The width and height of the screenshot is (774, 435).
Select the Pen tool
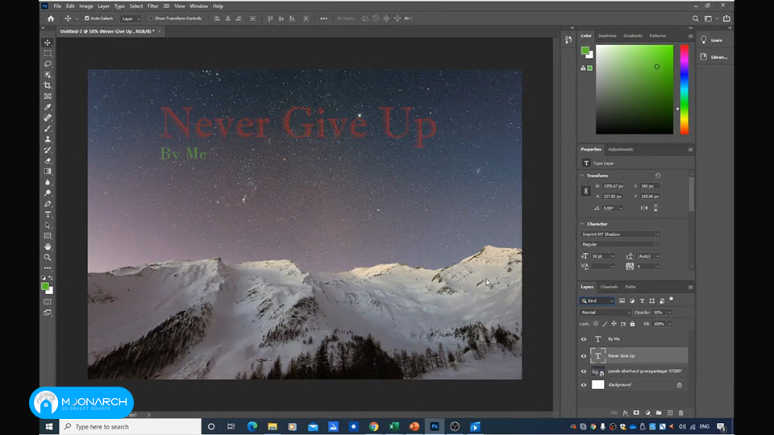pos(48,204)
